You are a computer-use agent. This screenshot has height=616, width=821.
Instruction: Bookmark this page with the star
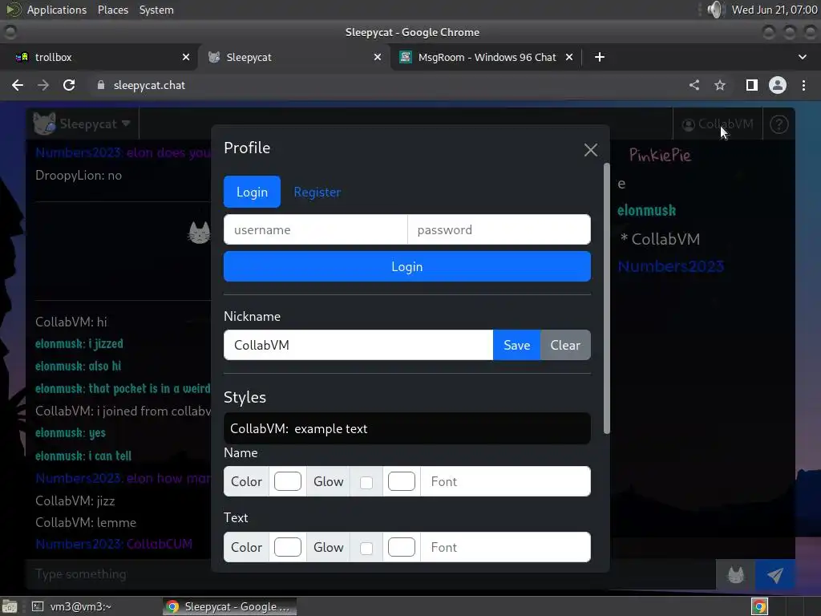(x=720, y=85)
